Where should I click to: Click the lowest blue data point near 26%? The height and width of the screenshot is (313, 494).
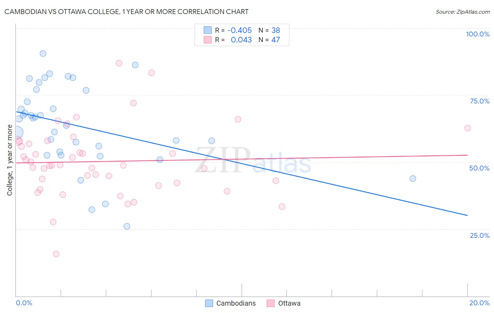127,226
